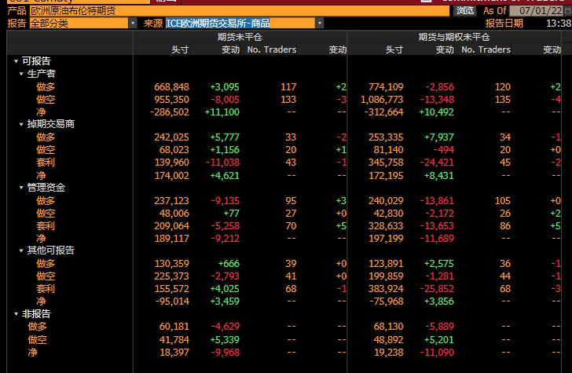
Task: Select the 期货与期权未平仓 column group header
Action: coord(453,37)
